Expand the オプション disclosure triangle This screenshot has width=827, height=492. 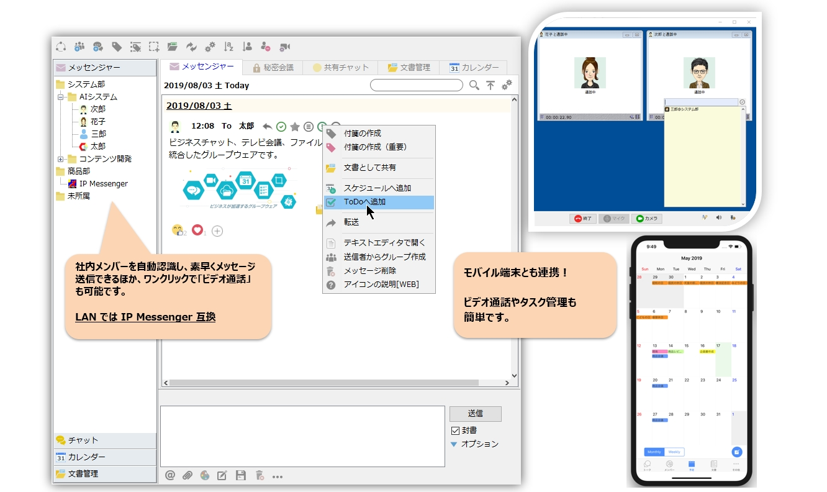point(454,444)
